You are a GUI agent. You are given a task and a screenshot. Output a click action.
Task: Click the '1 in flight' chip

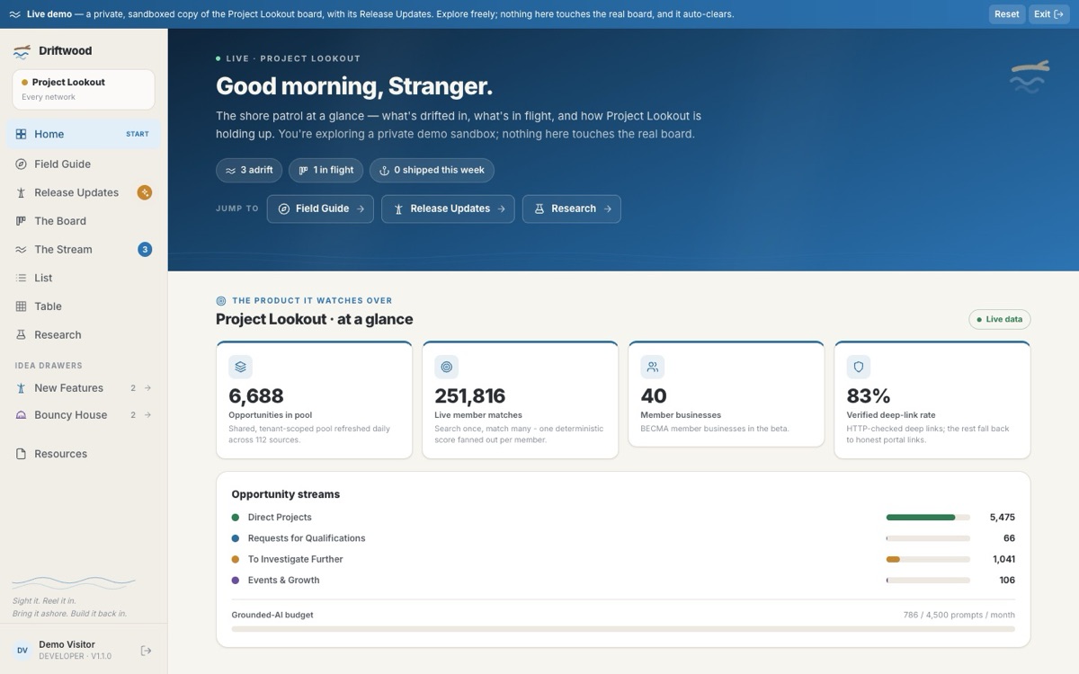326,171
